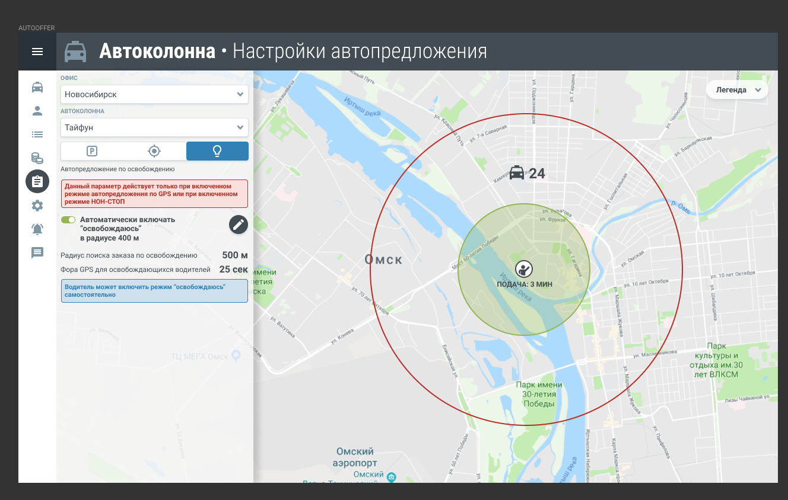Click the large taxi logo in header
Image resolution: width=788 pixels, height=500 pixels.
[x=75, y=52]
